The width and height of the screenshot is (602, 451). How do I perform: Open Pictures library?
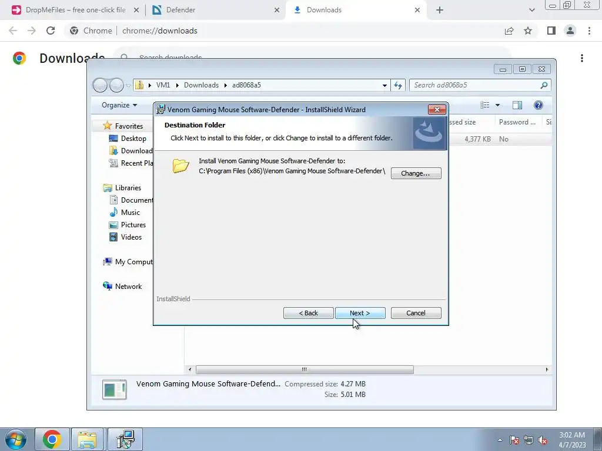point(133,225)
